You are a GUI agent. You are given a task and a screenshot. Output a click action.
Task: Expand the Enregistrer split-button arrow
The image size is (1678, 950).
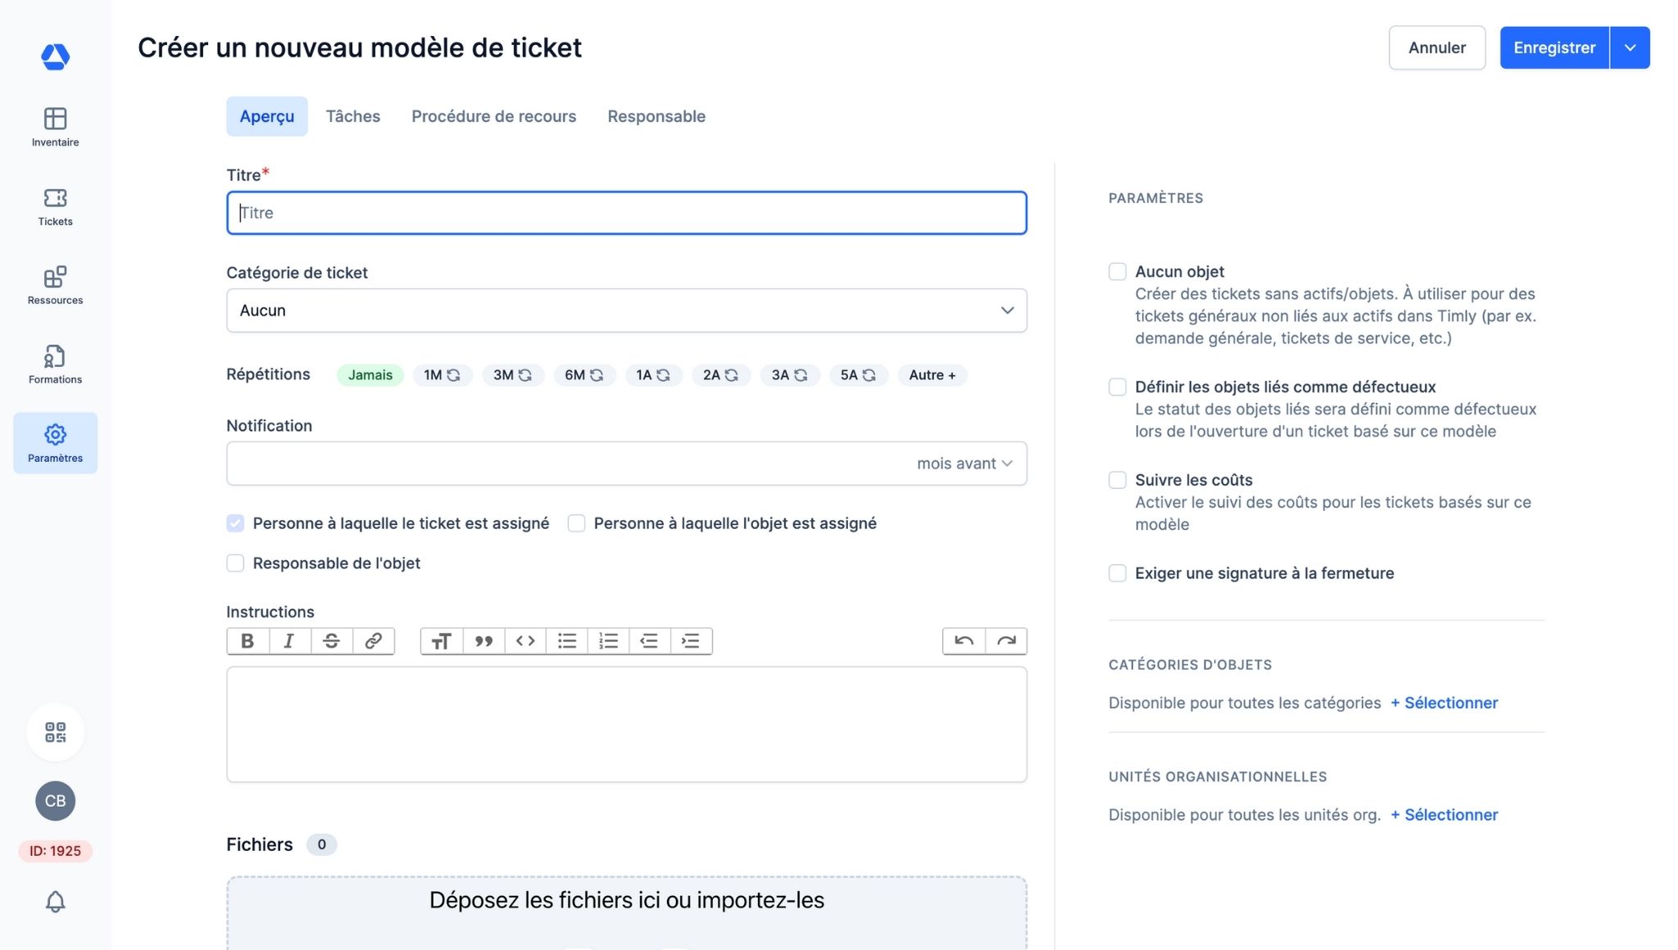pos(1630,47)
